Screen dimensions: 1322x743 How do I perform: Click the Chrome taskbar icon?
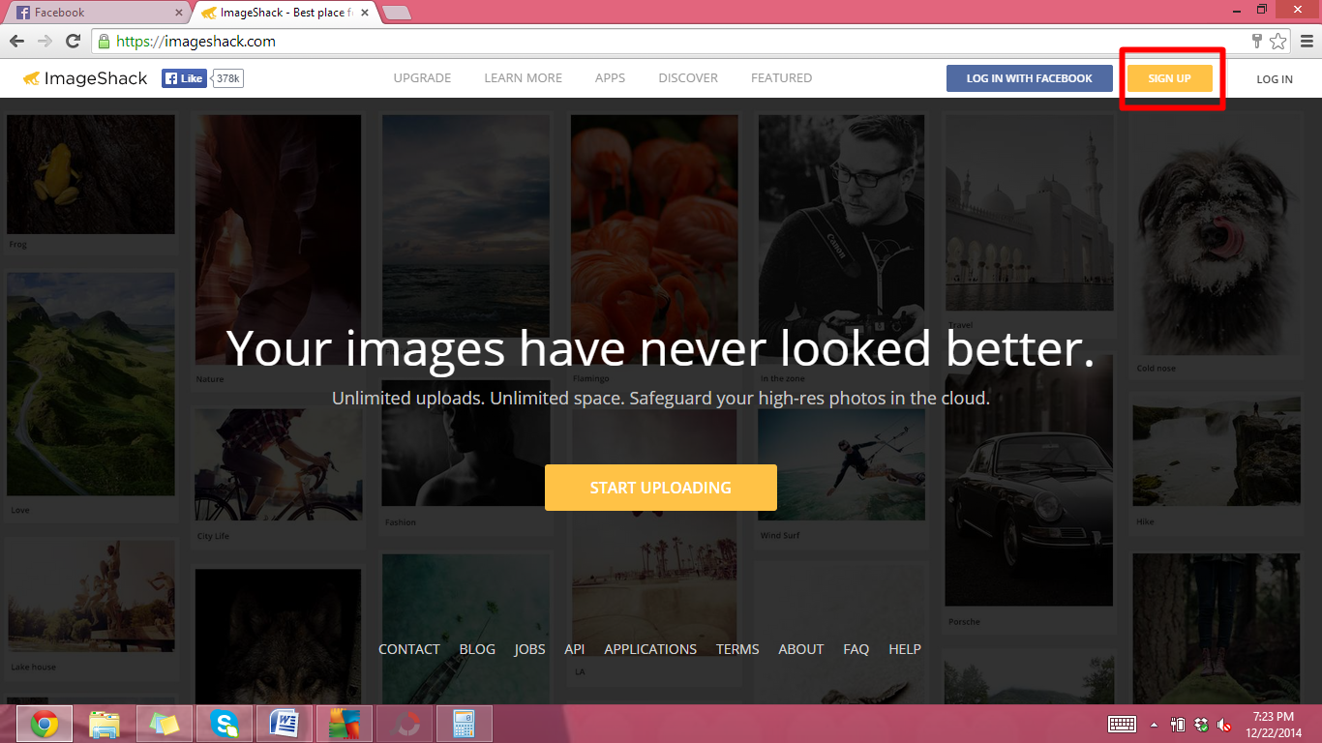[44, 724]
